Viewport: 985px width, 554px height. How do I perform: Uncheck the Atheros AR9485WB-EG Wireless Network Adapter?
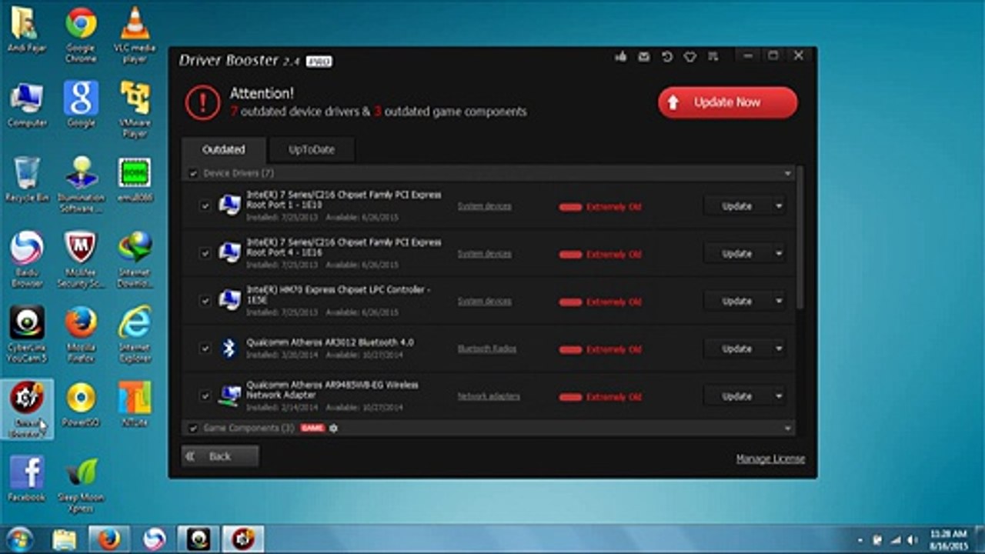[x=205, y=396]
